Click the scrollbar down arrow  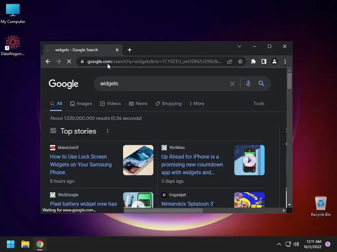tap(290, 205)
